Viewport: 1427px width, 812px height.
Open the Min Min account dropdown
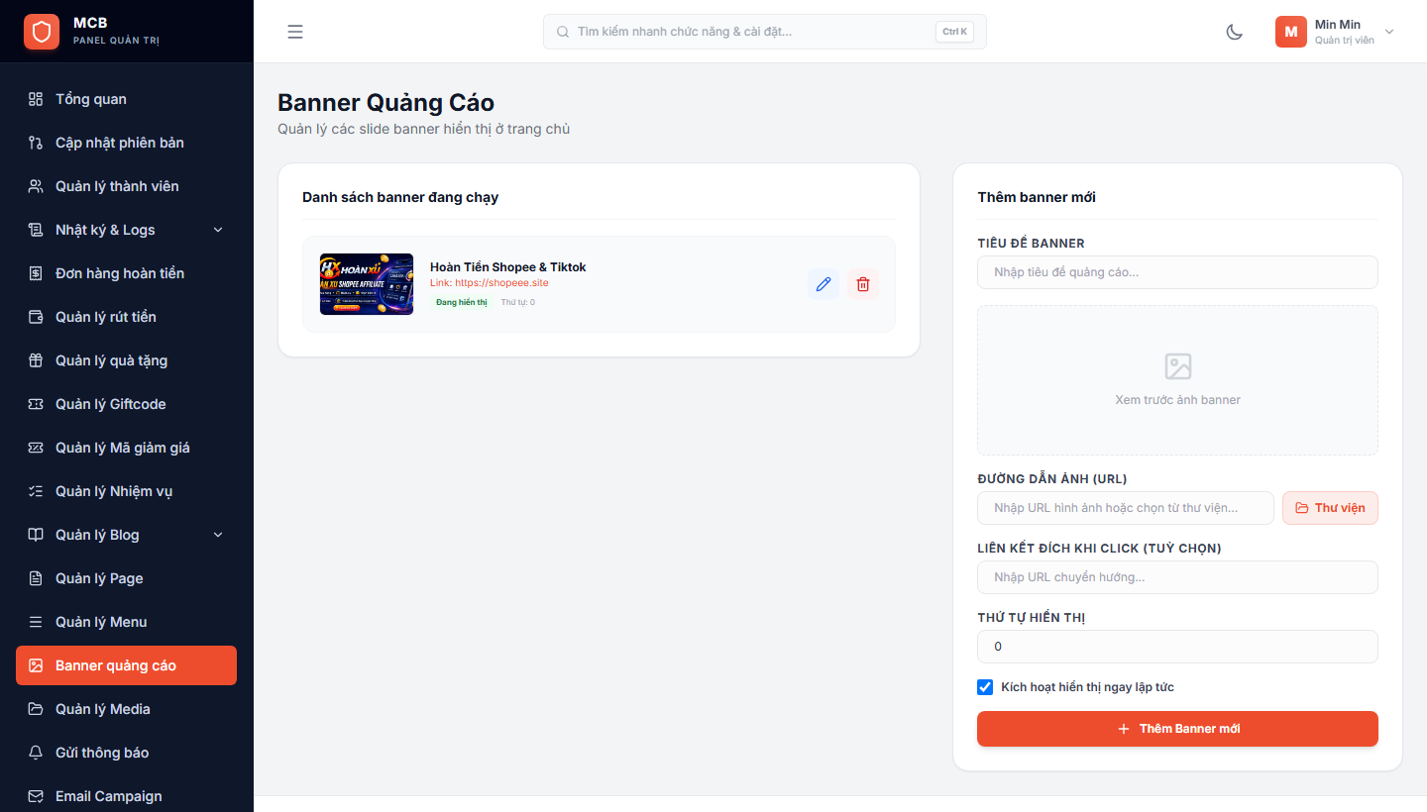pyautogui.click(x=1335, y=32)
